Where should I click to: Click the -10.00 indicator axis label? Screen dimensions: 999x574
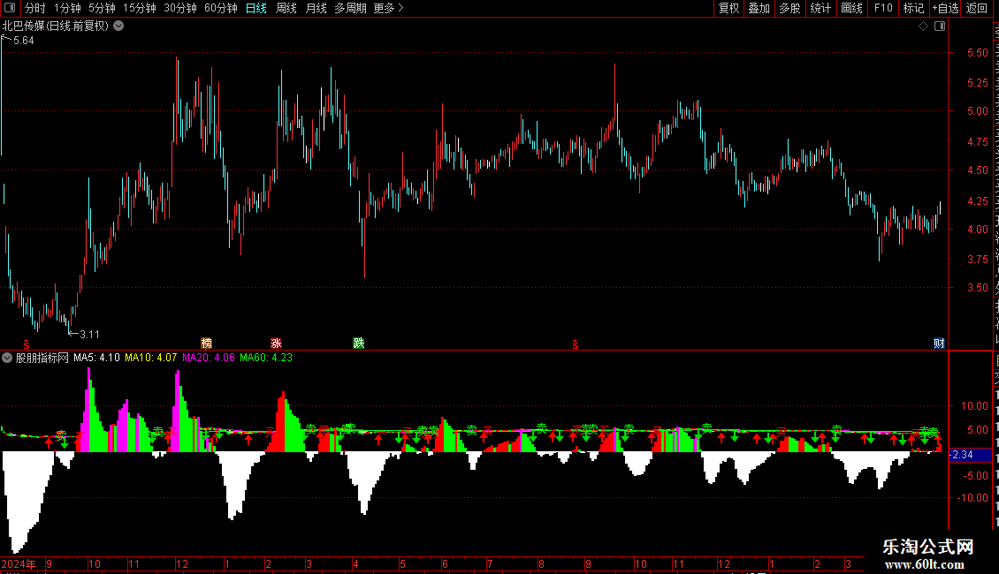(x=973, y=498)
